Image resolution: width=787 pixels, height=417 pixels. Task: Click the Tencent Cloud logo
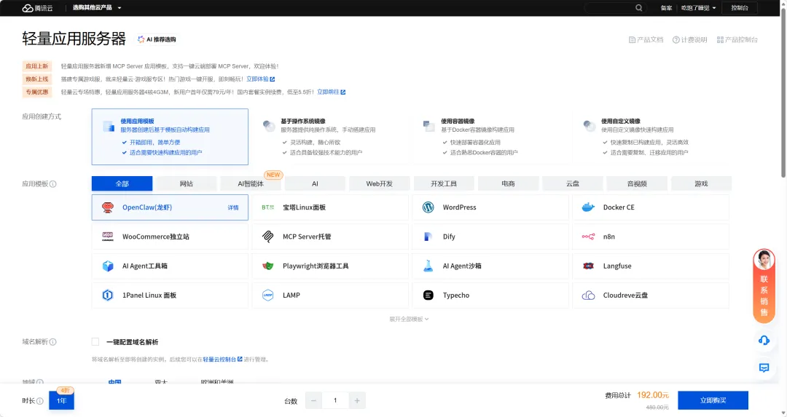37,8
